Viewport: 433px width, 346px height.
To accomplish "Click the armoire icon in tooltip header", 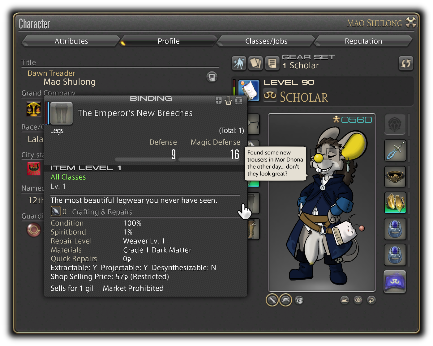I will [x=239, y=100].
